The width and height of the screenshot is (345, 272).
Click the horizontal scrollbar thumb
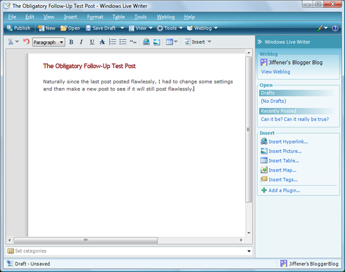[86, 240]
